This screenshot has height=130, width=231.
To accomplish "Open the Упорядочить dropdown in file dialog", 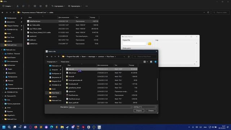I will (x=52, y=62).
